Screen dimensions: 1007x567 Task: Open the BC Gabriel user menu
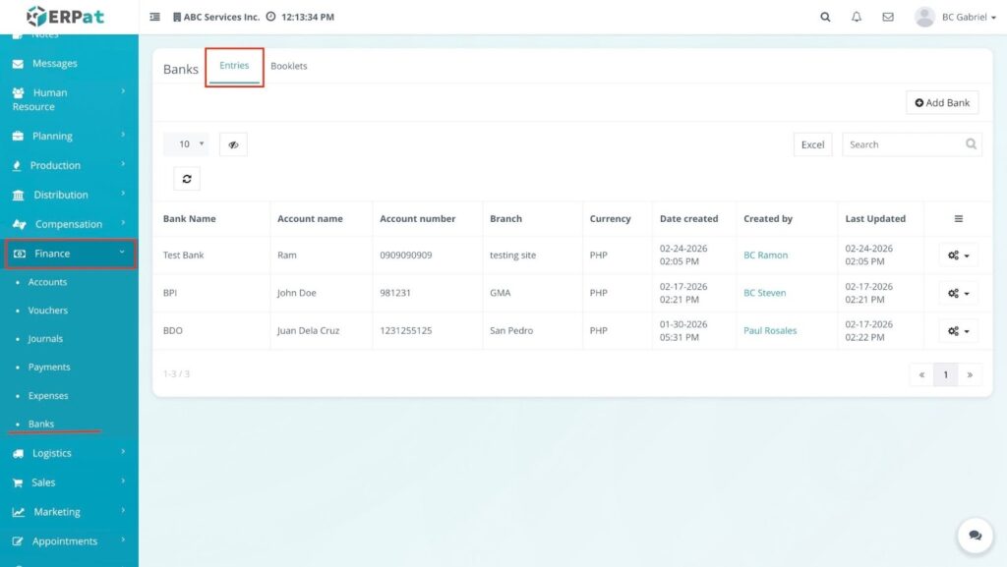coord(956,17)
